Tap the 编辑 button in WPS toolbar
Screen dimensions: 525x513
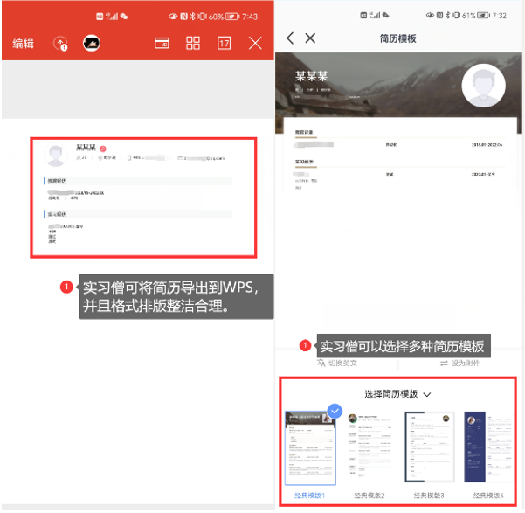click(23, 44)
